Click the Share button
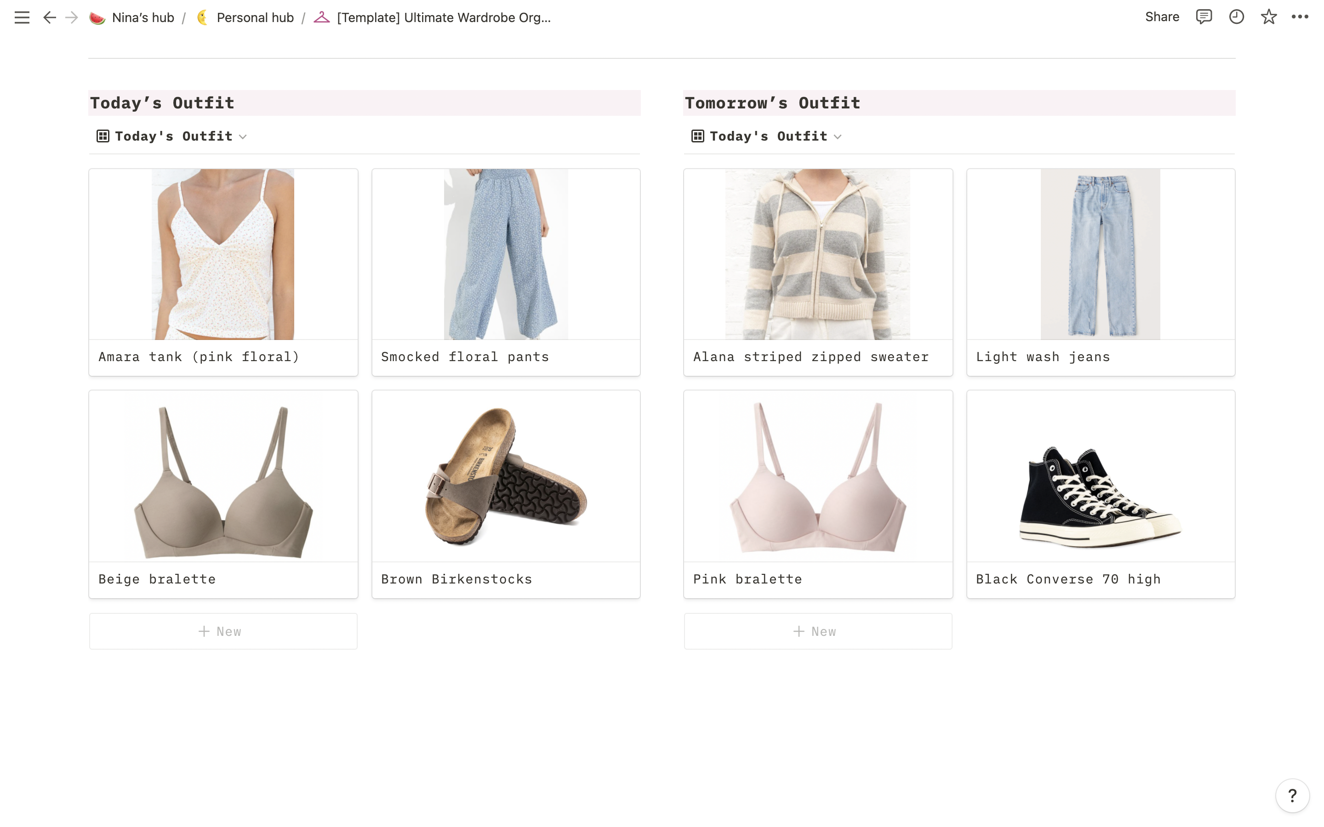Screen dimensions: 1324x827 [x=1162, y=17]
